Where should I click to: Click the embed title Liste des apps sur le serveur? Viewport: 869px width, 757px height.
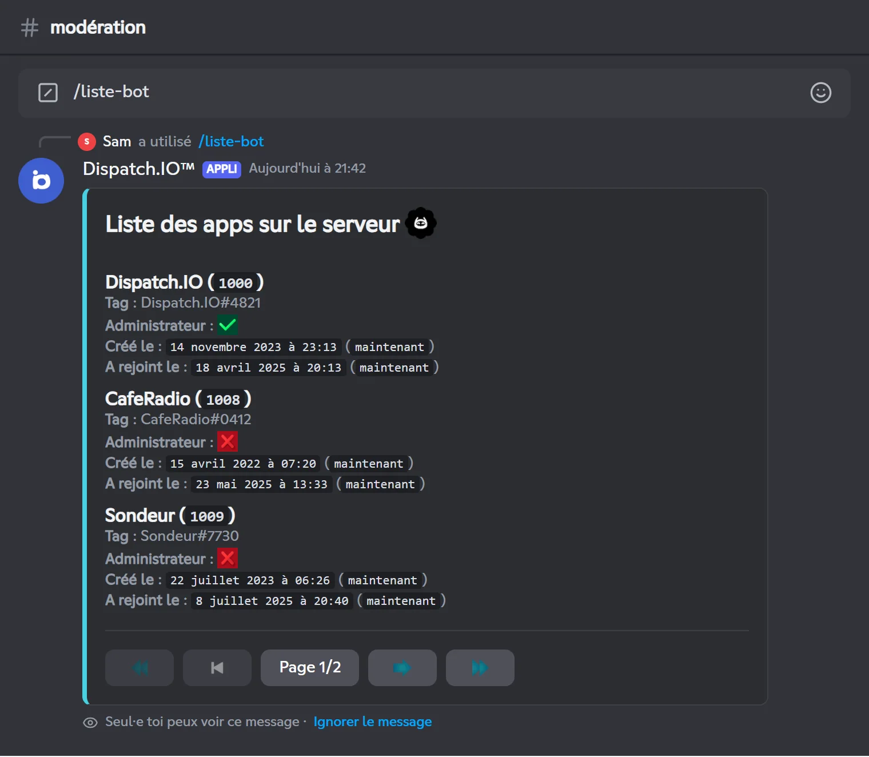pyautogui.click(x=253, y=224)
